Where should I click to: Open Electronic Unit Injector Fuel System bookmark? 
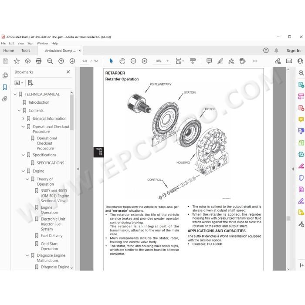(53, 224)
